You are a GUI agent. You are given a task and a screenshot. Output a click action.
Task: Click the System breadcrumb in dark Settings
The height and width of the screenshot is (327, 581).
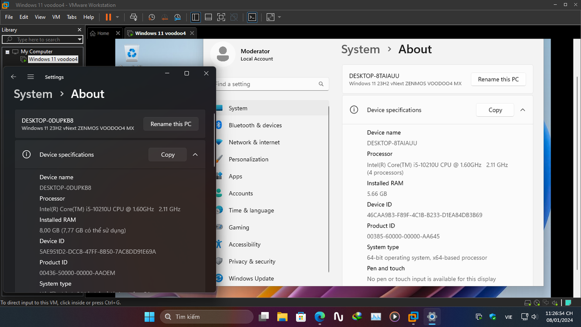(33, 94)
